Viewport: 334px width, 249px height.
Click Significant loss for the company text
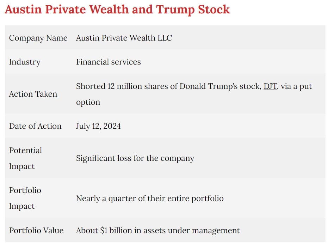135,158
